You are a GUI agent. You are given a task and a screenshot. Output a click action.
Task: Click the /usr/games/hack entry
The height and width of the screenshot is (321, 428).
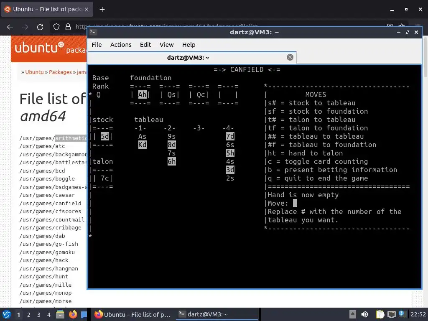pyautogui.click(x=43, y=260)
